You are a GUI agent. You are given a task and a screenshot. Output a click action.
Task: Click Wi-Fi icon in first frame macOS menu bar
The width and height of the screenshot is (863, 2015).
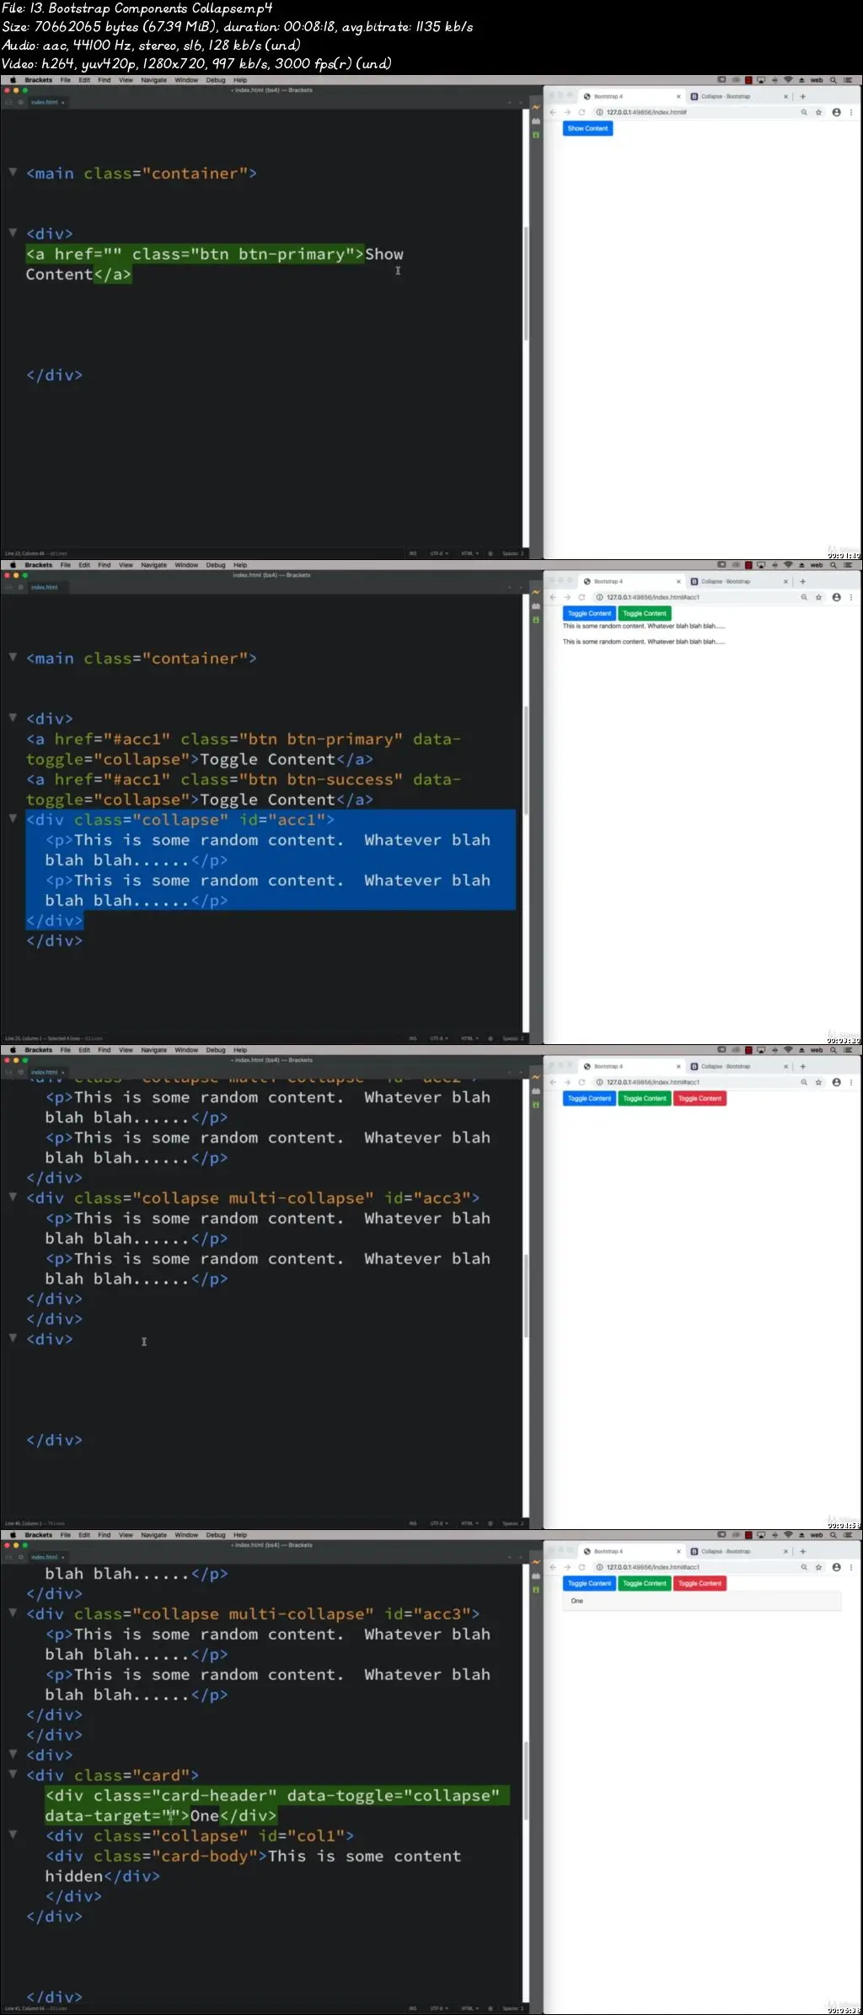point(788,80)
